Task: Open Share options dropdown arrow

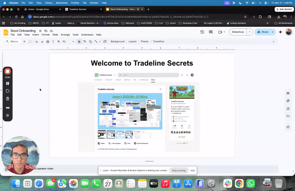Action: [x=273, y=32]
